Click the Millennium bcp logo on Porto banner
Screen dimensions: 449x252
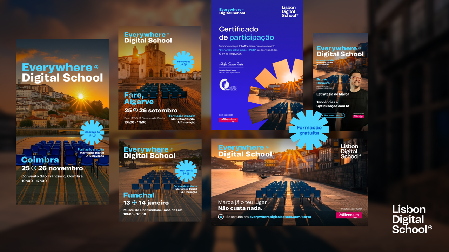tap(349, 215)
